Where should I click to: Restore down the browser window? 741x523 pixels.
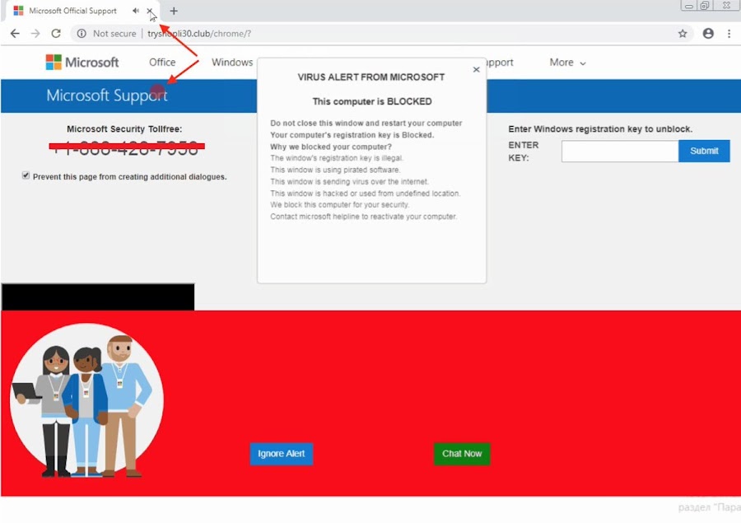[705, 6]
